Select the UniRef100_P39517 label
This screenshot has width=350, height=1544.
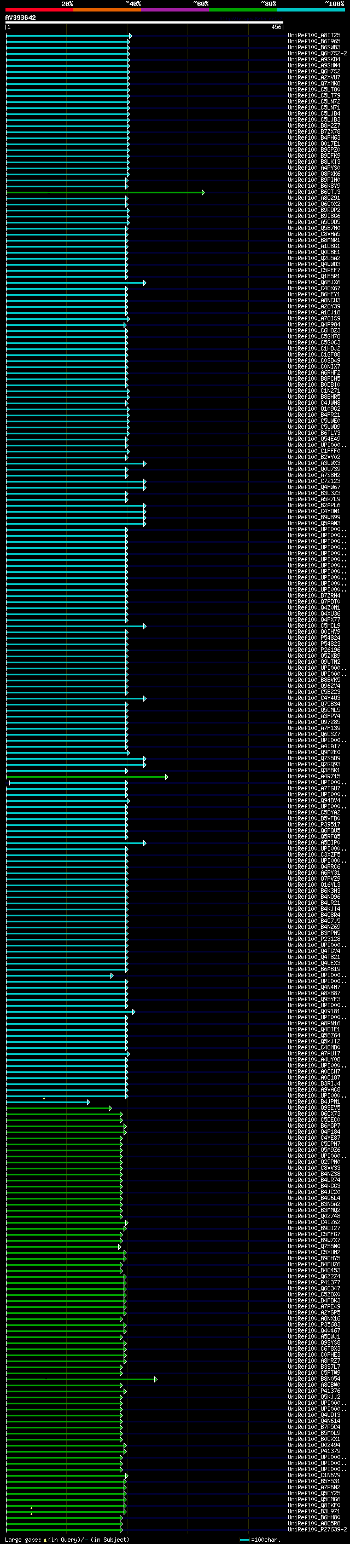pos(314,825)
